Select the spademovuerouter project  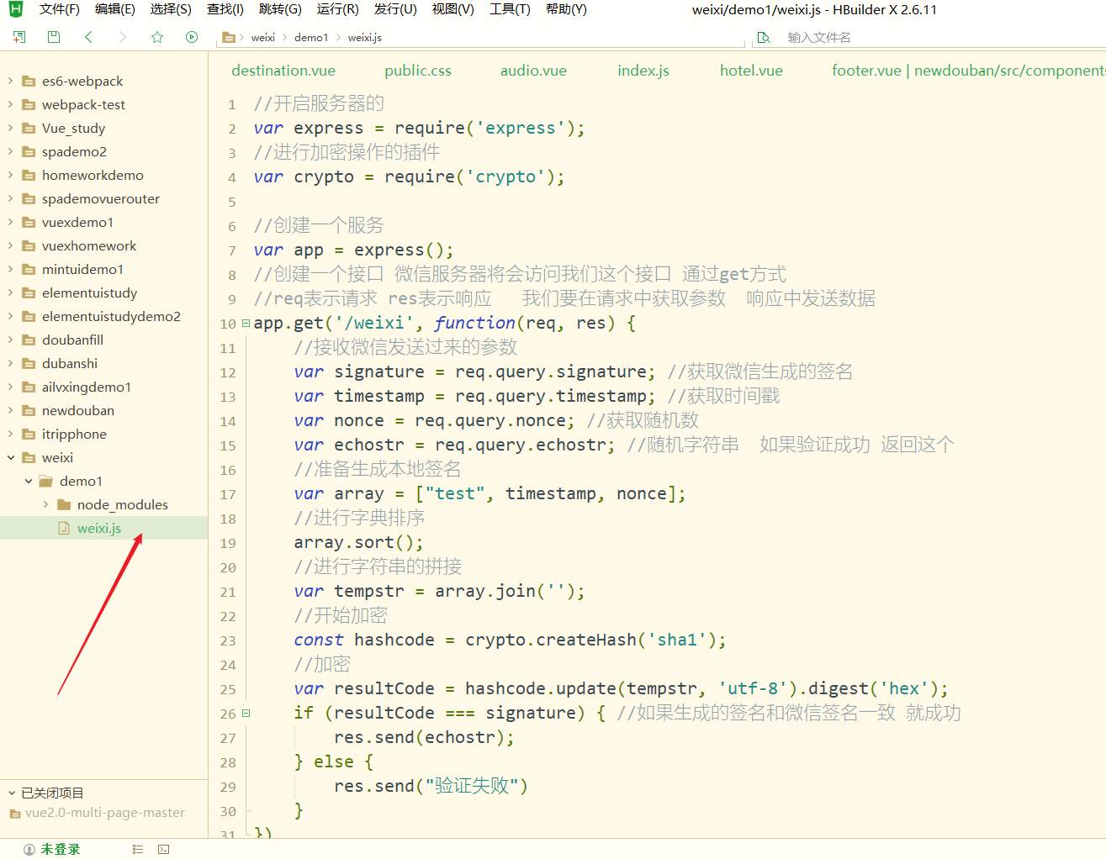(x=101, y=199)
